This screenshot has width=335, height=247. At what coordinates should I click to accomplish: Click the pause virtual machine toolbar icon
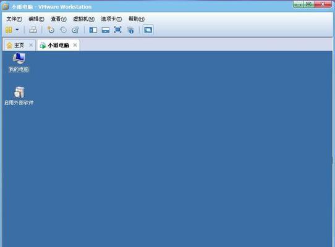pos(9,30)
